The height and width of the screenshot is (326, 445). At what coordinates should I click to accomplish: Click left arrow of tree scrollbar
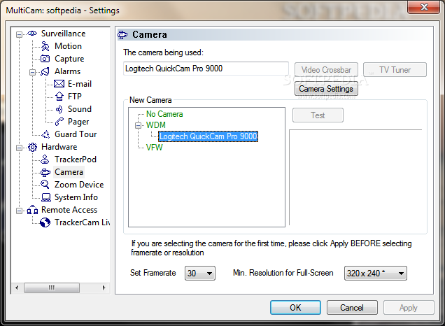[17, 288]
